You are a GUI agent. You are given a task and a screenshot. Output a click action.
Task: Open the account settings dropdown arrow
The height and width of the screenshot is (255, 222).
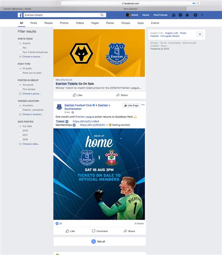pyautogui.click(x=202, y=15)
